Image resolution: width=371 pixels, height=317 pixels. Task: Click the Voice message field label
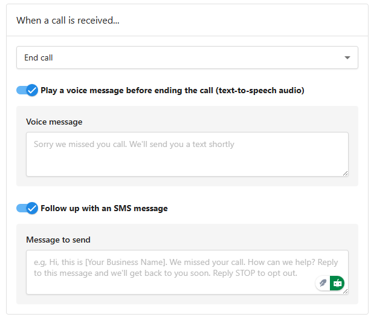click(54, 122)
